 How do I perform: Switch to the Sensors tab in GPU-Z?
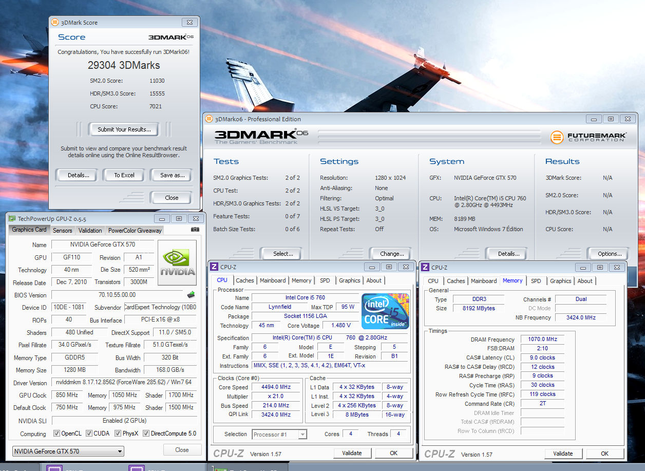[63, 231]
